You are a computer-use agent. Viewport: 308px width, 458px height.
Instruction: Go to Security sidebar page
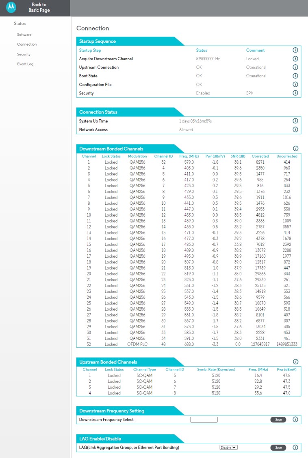[24, 54]
